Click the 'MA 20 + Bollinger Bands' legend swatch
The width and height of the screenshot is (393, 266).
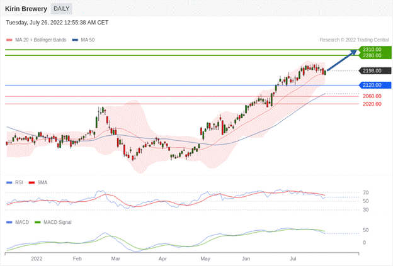click(x=9, y=40)
